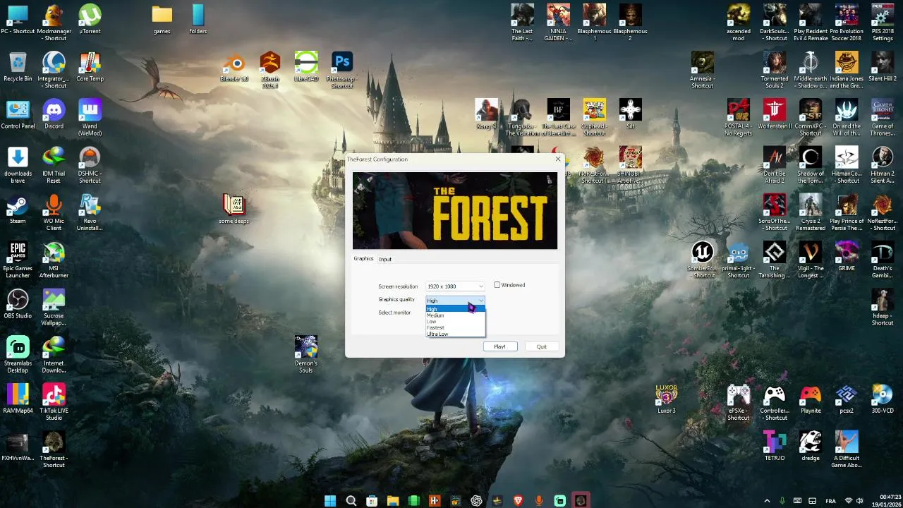Select the Control Panel desktop icon
This screenshot has width=903, height=508.
18,115
